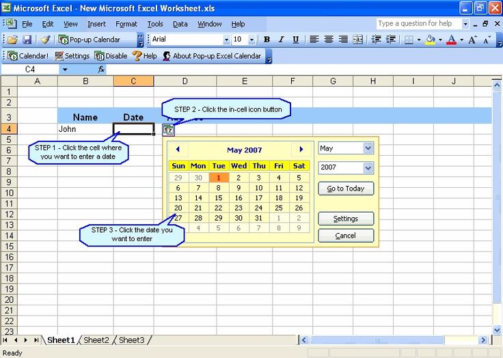Toggle Italic formatting
The height and width of the screenshot is (358, 503).
281,40
